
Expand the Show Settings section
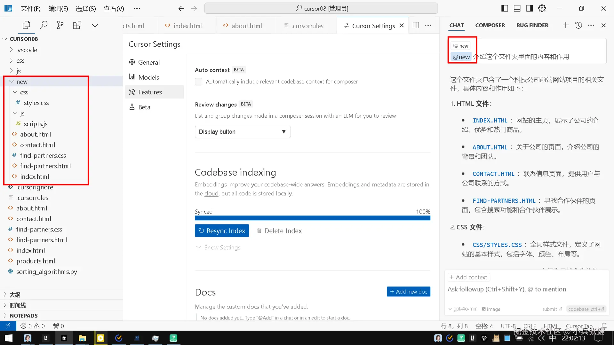click(218, 247)
